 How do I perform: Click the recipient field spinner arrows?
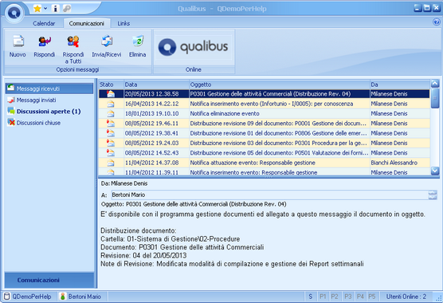click(x=433, y=195)
